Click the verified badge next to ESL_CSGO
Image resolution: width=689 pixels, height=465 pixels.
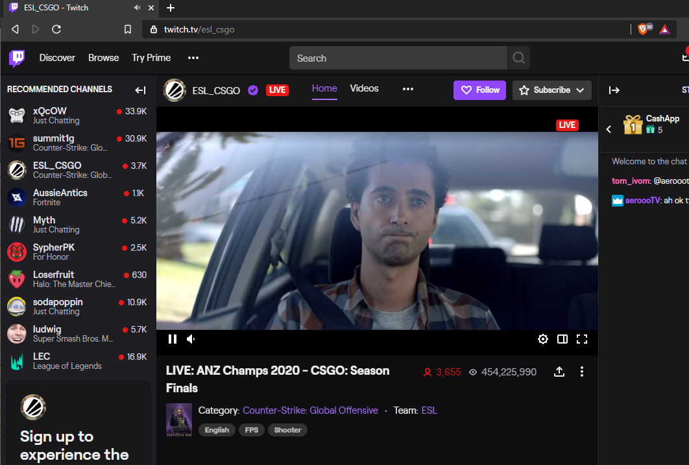[x=252, y=90]
